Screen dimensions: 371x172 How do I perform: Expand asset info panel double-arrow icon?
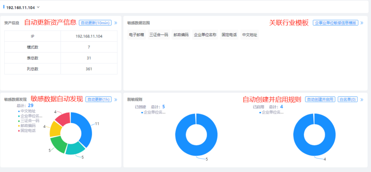tap(116, 23)
